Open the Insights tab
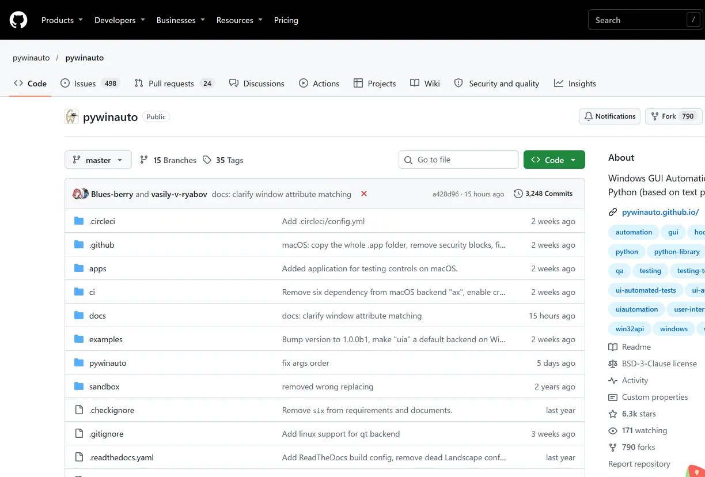 click(x=575, y=84)
